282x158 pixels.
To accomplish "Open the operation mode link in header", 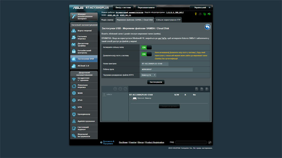I will point(130,12).
